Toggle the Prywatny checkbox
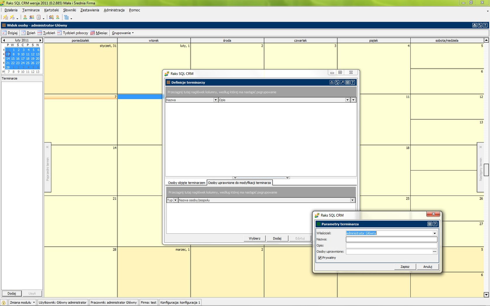490x306 pixels. coord(320,258)
